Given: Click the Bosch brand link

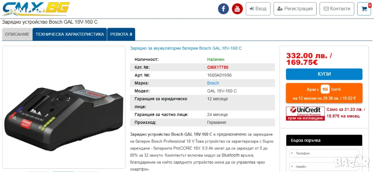Looking at the screenshot, I should point(213,83).
